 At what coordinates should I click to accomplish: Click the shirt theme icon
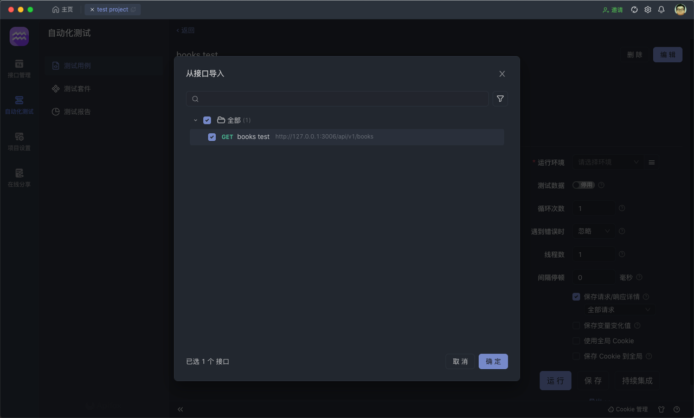point(661,409)
